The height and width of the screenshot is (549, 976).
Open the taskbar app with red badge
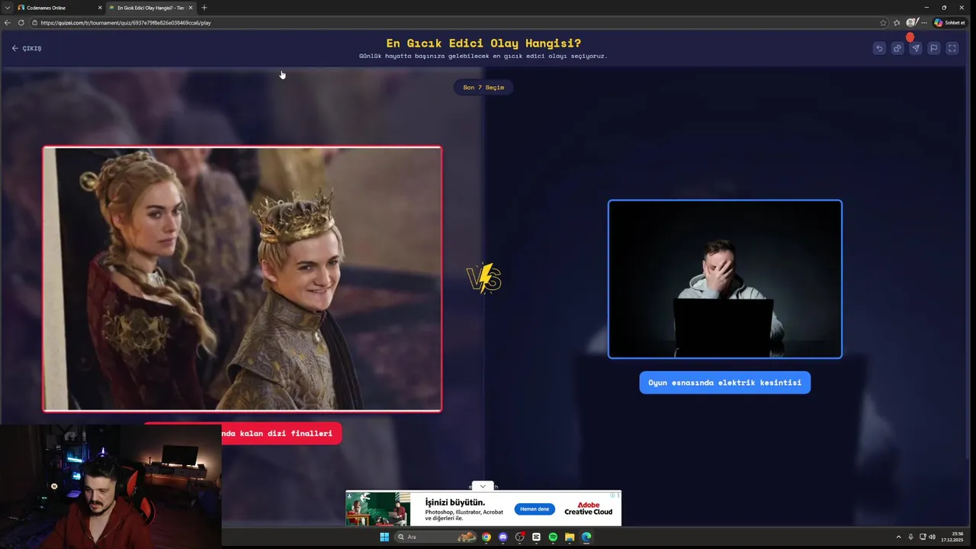pyautogui.click(x=520, y=537)
